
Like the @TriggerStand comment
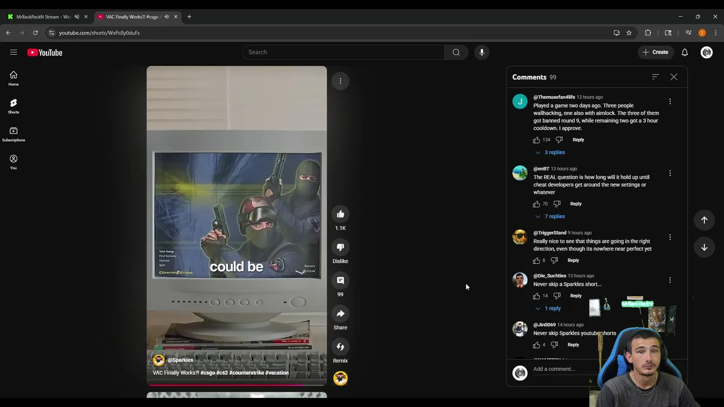point(536,261)
